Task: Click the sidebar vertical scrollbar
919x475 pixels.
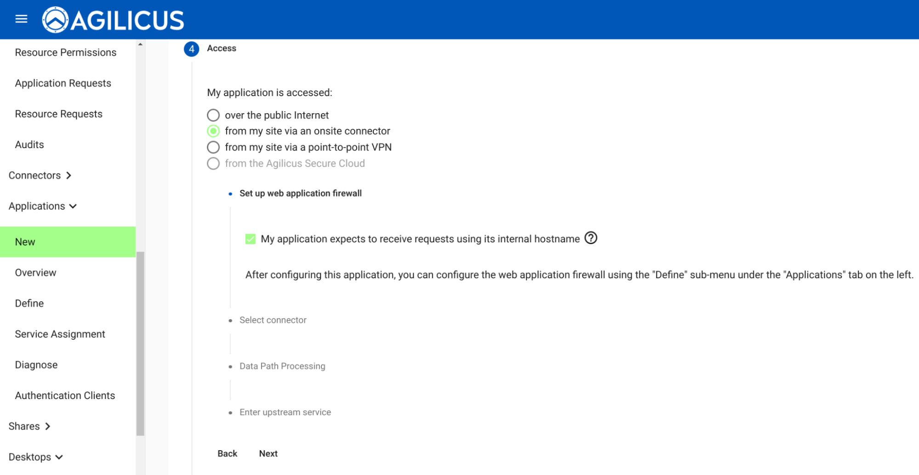Action: 140,343
